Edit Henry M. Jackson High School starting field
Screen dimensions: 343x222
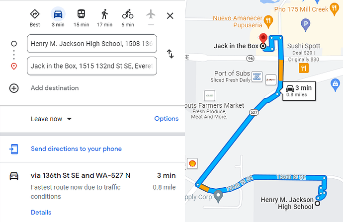pos(92,44)
